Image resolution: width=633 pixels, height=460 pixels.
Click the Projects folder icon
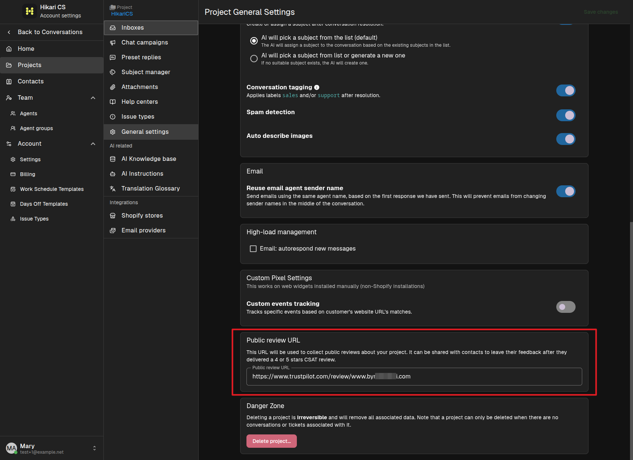pyautogui.click(x=9, y=65)
